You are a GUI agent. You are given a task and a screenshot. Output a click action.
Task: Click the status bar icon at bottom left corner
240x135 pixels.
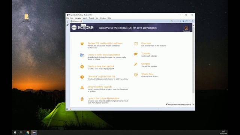tap(67, 109)
